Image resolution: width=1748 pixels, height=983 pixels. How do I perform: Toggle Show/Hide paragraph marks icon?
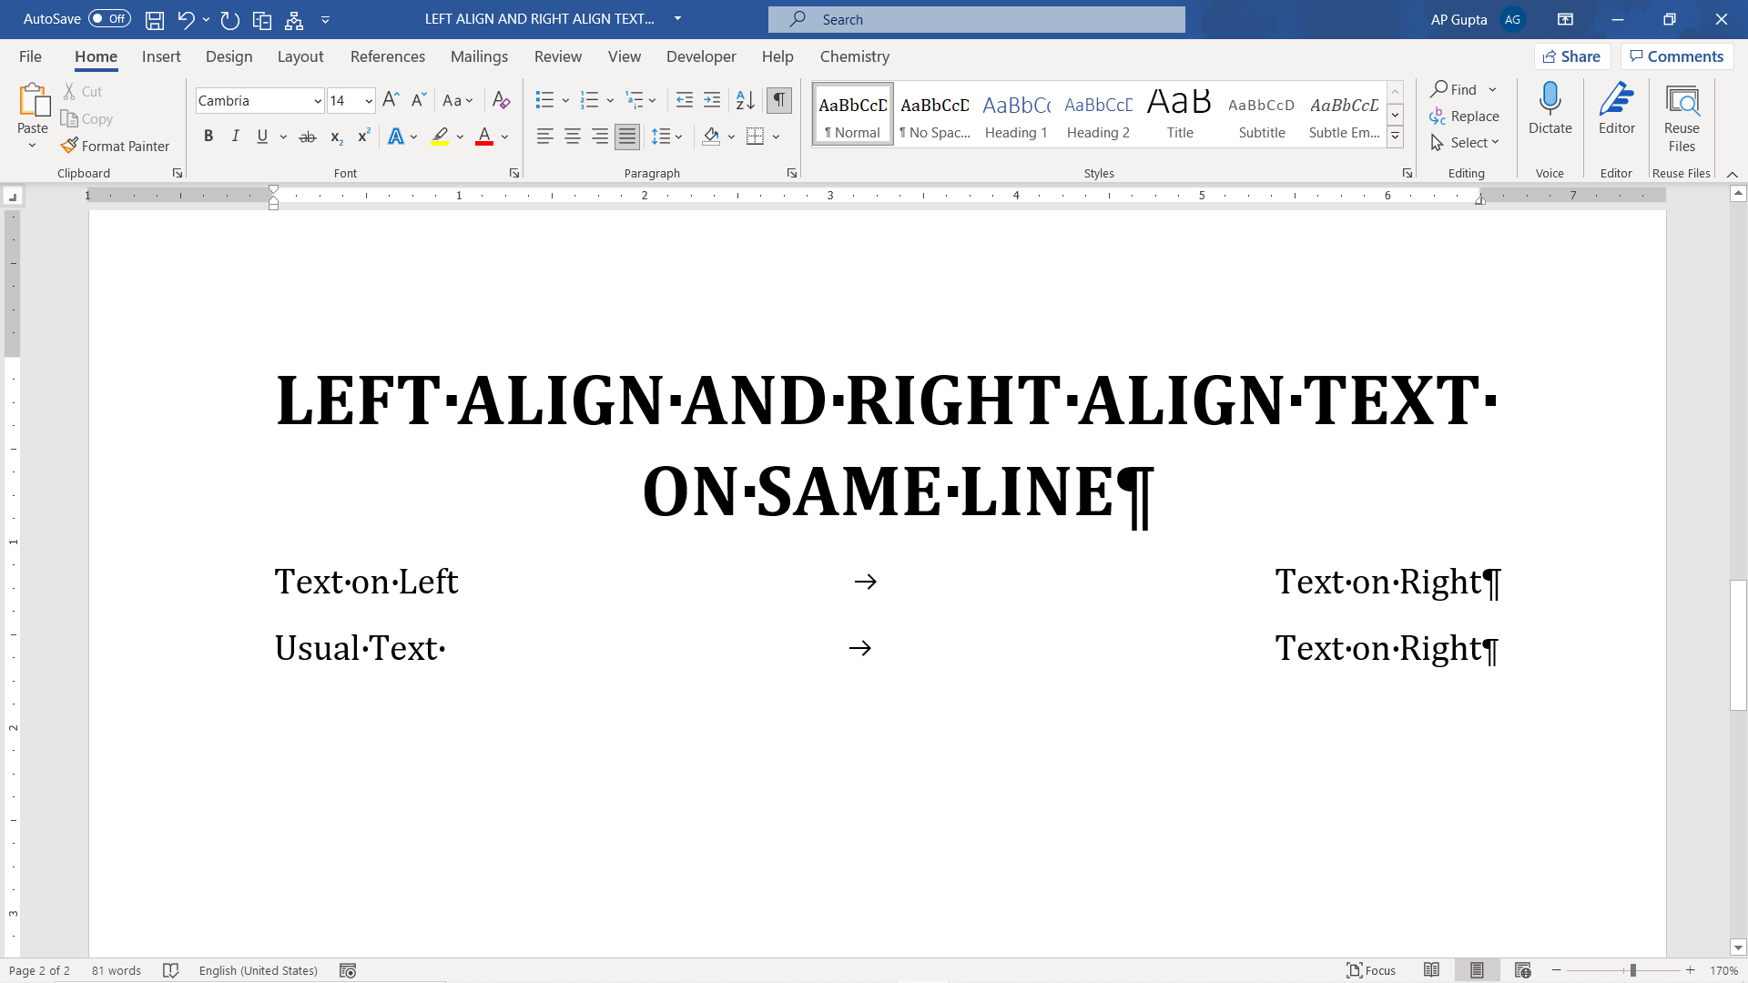point(779,98)
